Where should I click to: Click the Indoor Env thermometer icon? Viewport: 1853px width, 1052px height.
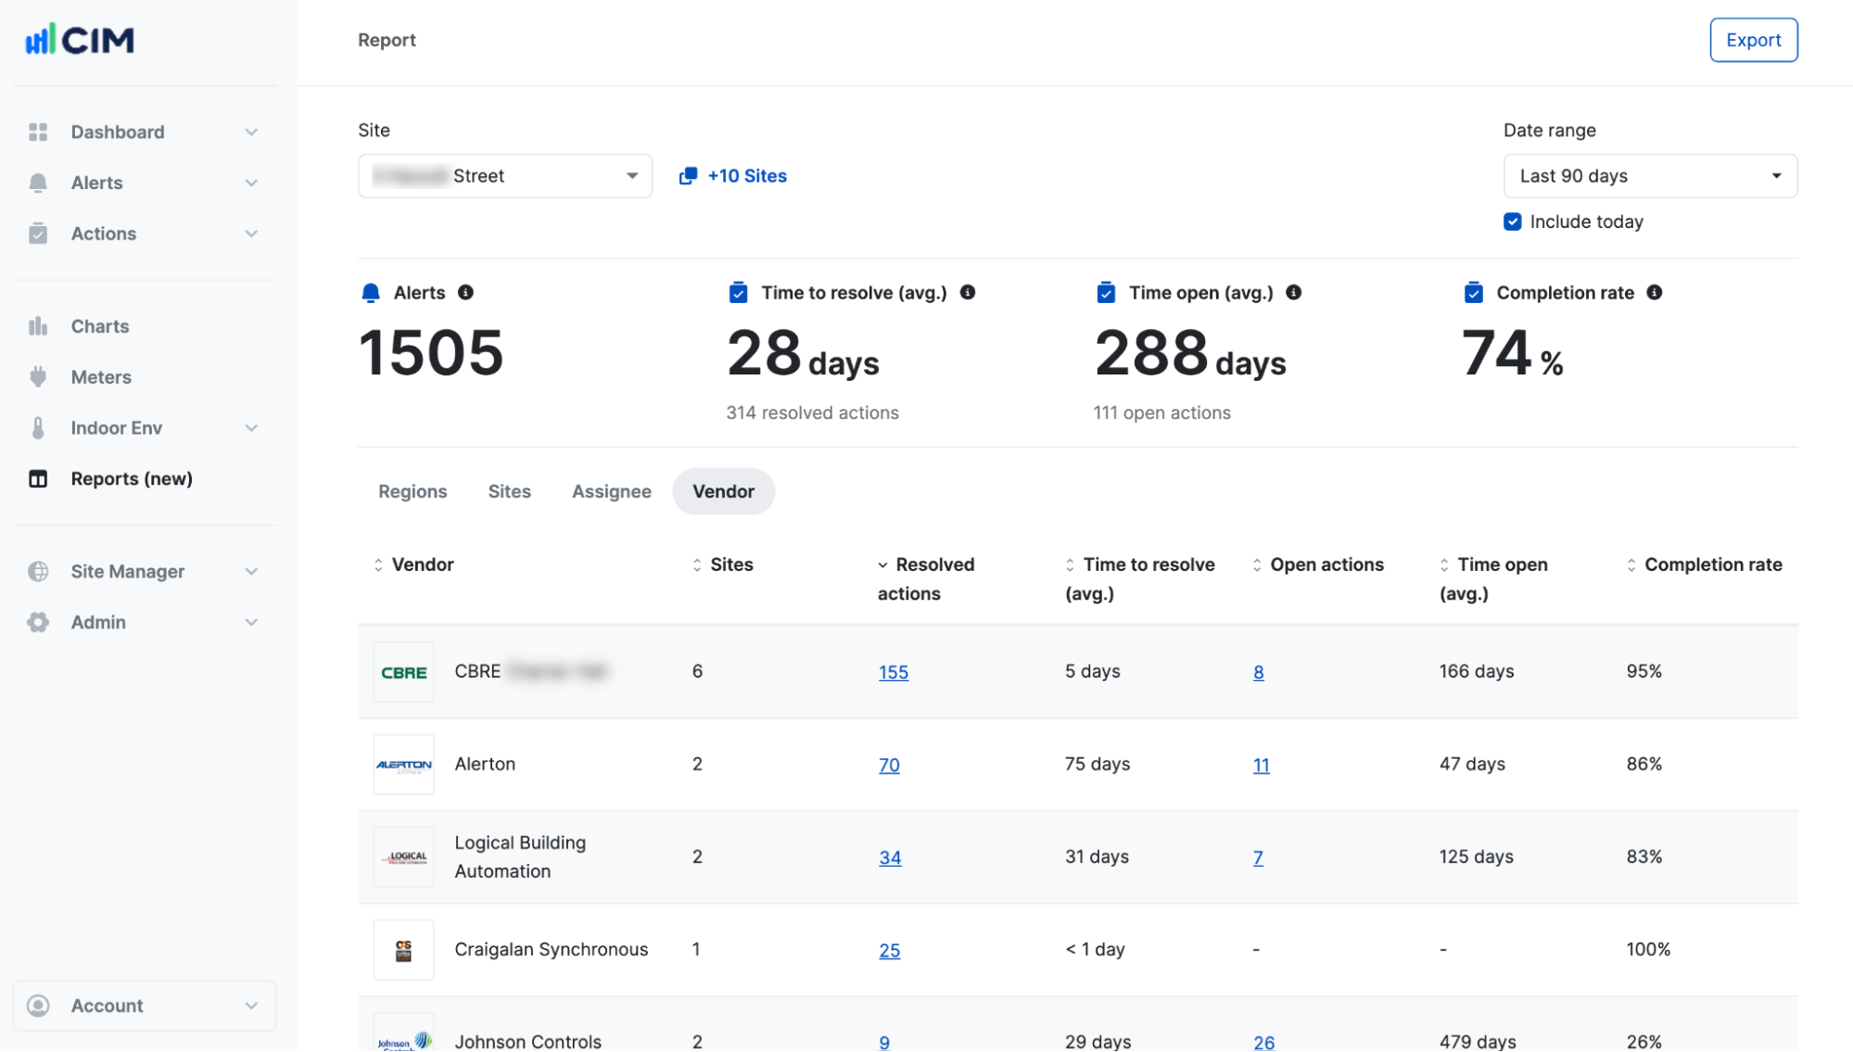(38, 428)
